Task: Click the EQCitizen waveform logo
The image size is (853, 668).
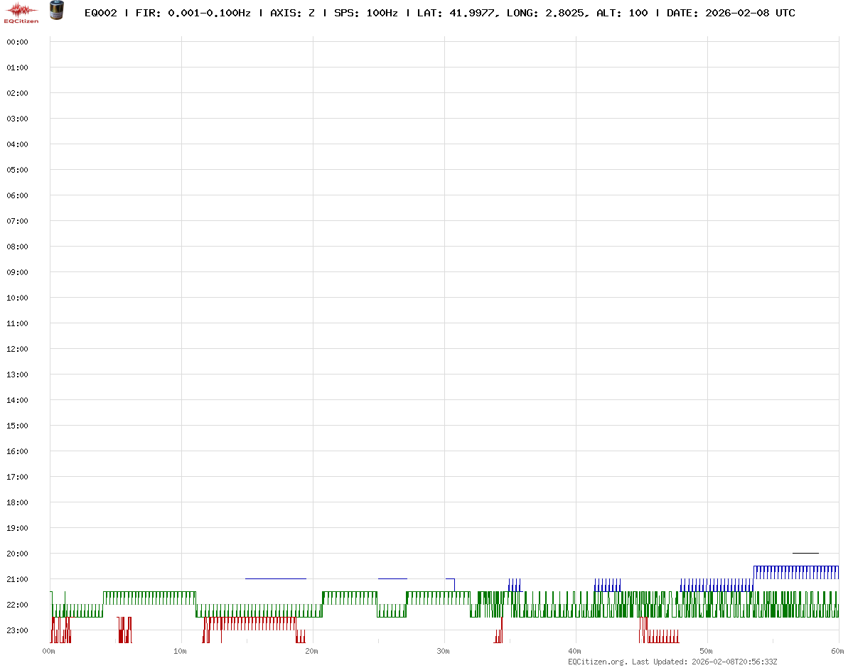Action: (21, 12)
